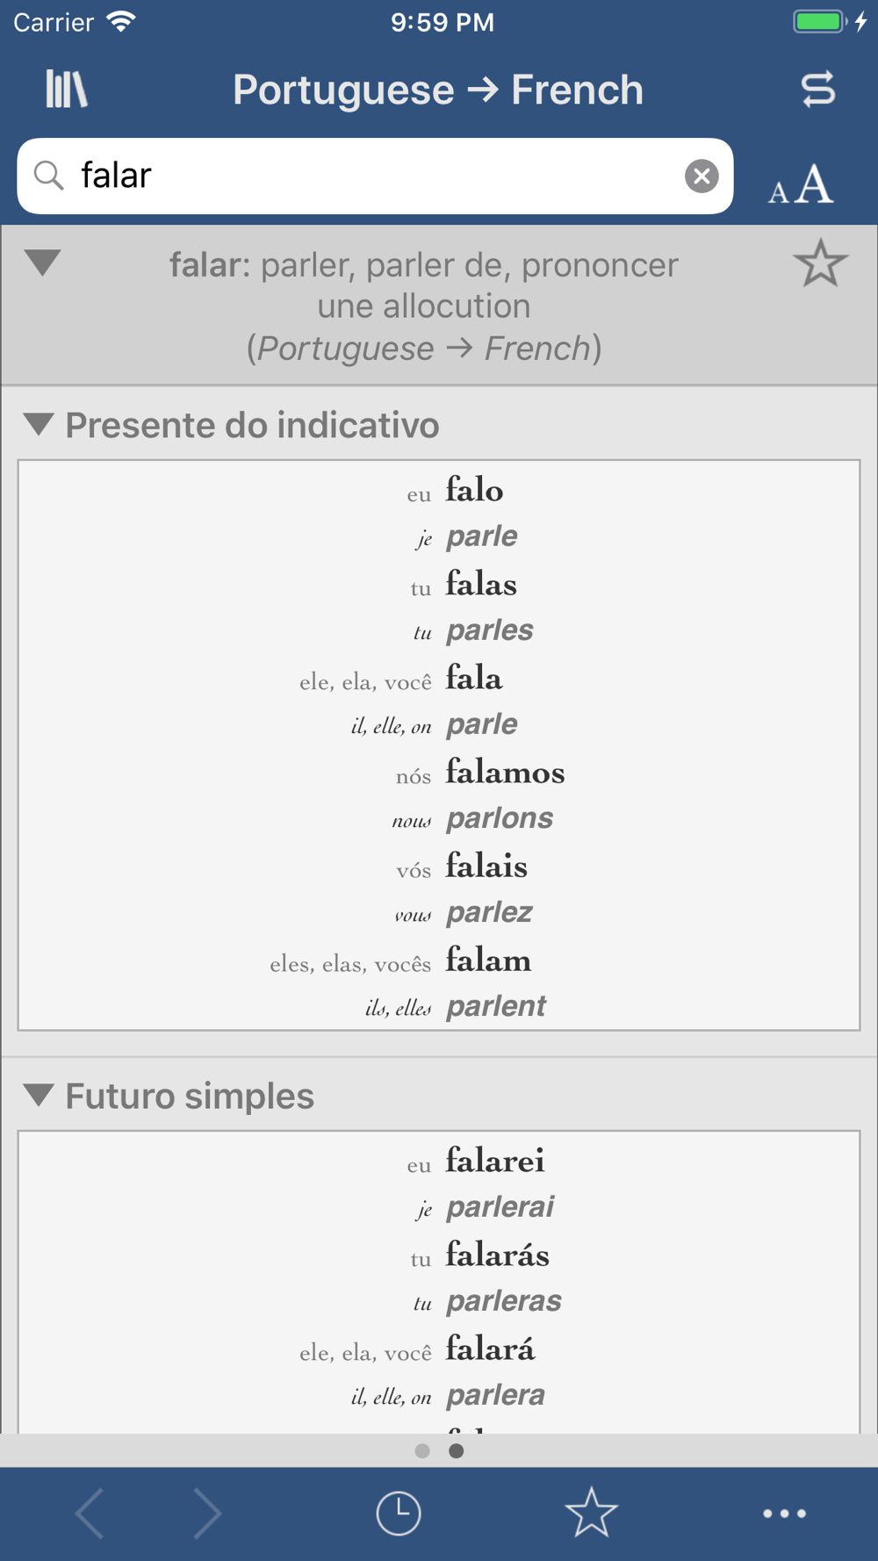Screen dimensions: 878x1561
Task: Go forward with right chevron
Action: pos(207,1514)
